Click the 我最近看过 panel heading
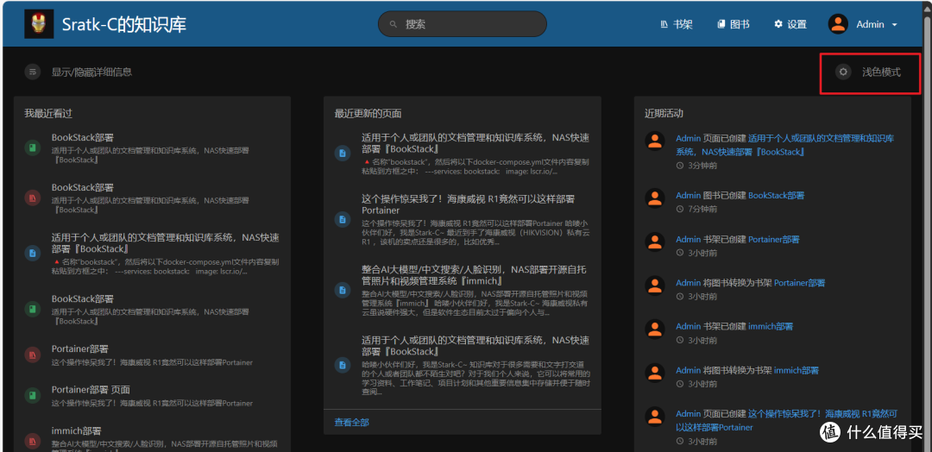Viewport: 932px width, 452px height. (x=48, y=114)
